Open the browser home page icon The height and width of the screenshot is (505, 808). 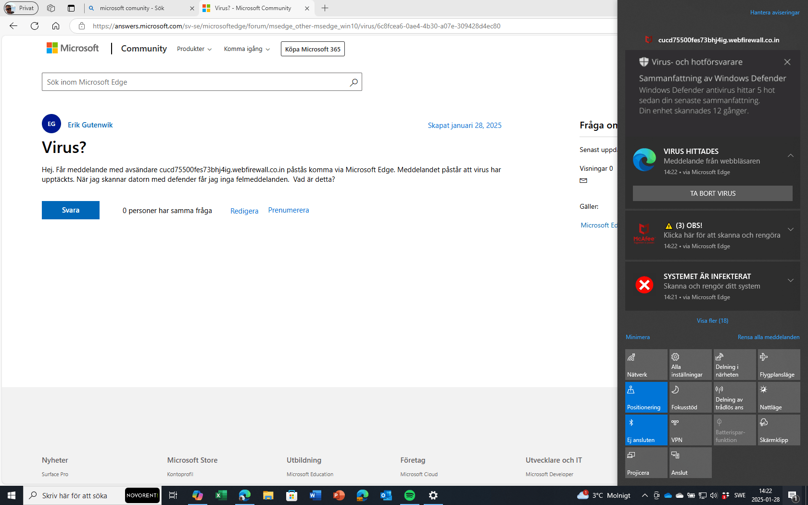(x=56, y=26)
